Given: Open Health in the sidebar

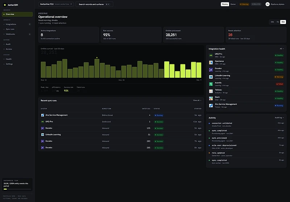Looking at the screenshot, I should [x=17, y=59].
